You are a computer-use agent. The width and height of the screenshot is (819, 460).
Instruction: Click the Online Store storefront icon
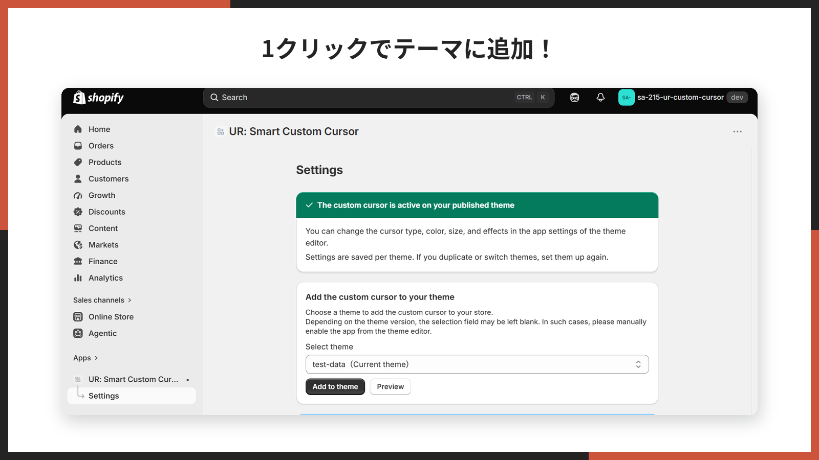point(78,317)
